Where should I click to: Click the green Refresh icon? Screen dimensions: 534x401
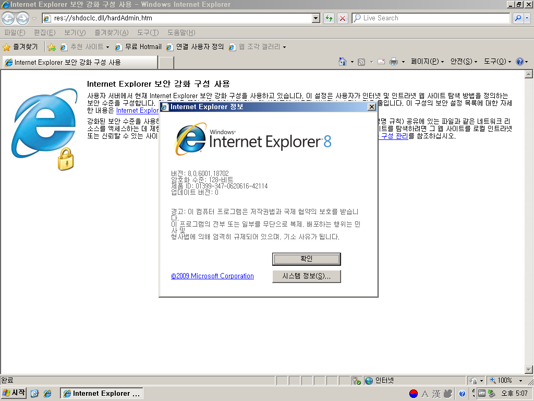(329, 18)
